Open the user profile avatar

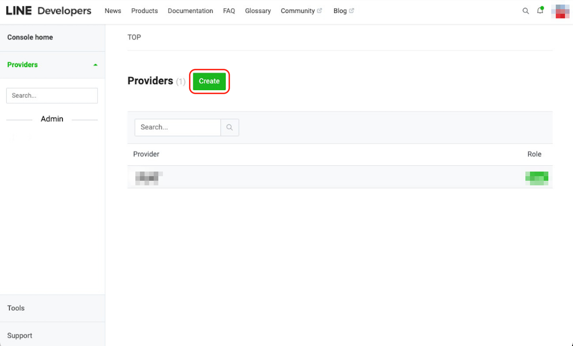[x=560, y=11]
